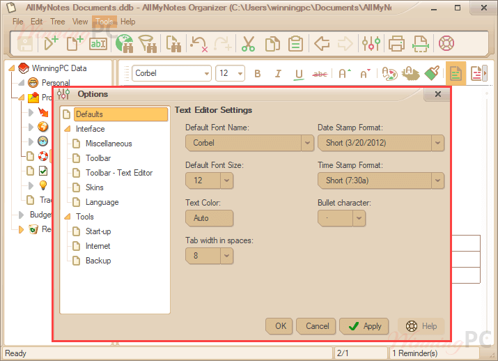Screen dimensions: 498x361
Task: Click the lifebuoy Help toolbar icon
Action: pyautogui.click(x=446, y=43)
